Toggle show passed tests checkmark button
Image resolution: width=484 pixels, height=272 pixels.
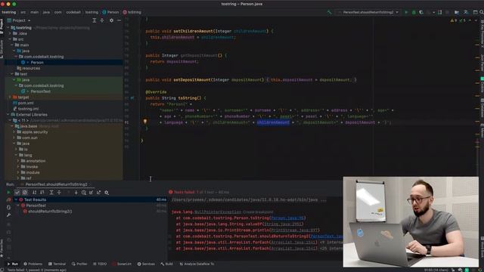(x=17, y=193)
